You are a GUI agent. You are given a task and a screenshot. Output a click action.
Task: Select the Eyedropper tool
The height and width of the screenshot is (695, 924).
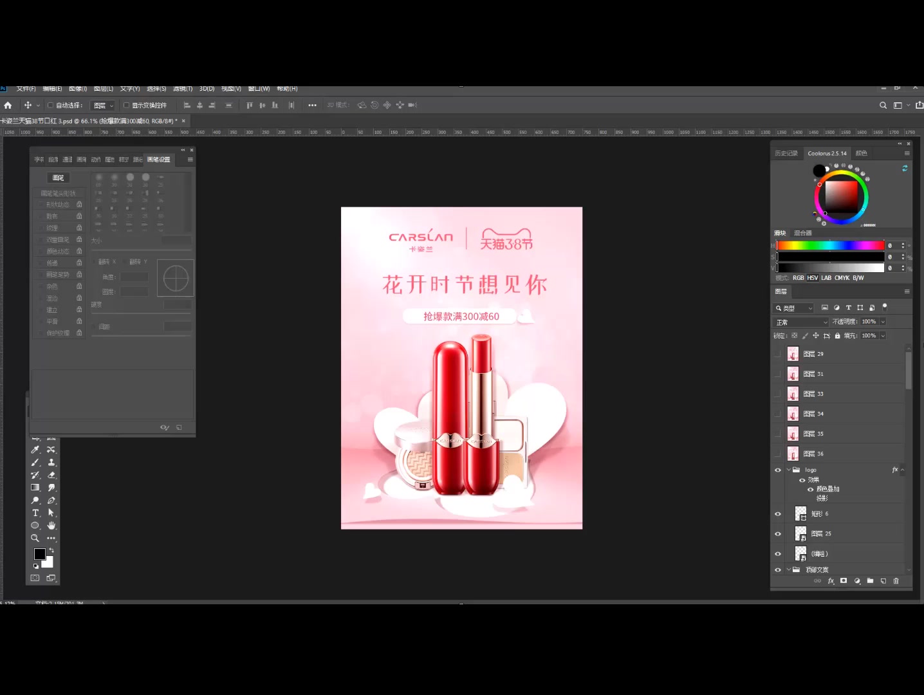click(35, 450)
